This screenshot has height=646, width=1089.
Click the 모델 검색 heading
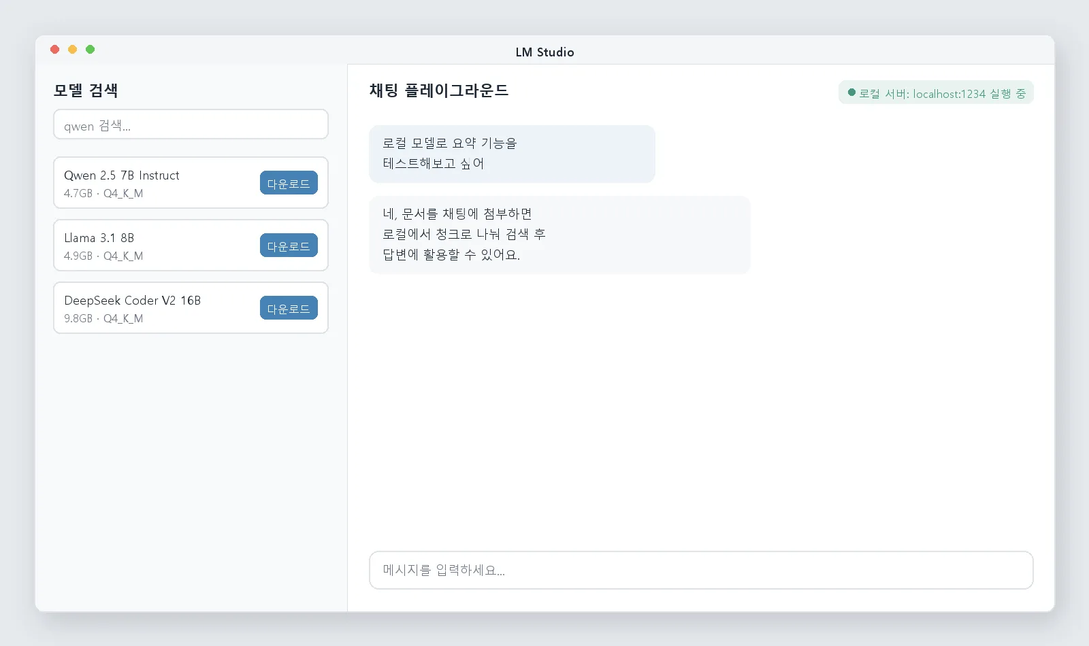[x=86, y=90]
